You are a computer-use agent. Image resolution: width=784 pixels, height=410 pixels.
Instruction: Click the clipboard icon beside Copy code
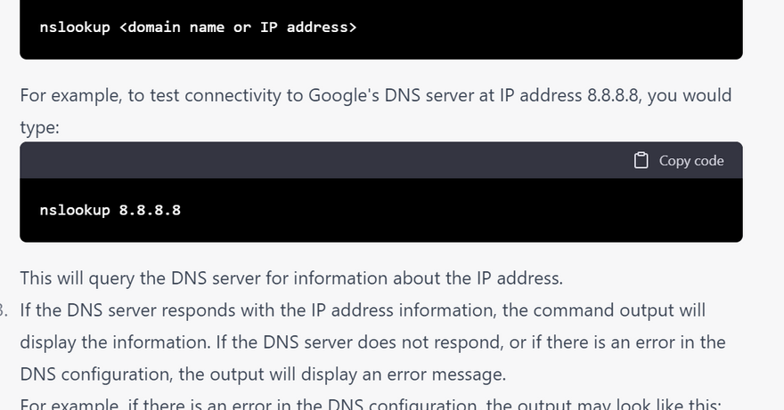click(641, 161)
